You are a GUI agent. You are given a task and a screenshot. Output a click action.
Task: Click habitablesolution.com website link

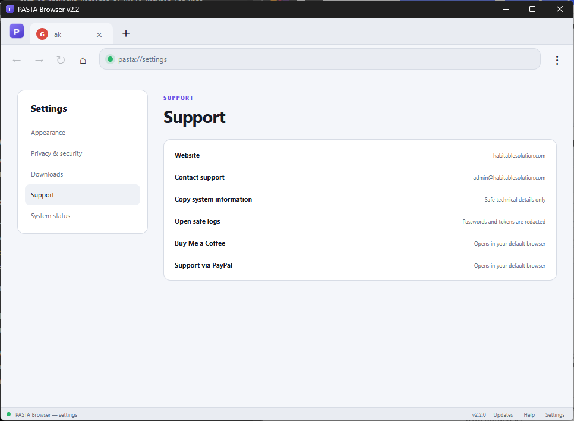tap(519, 156)
